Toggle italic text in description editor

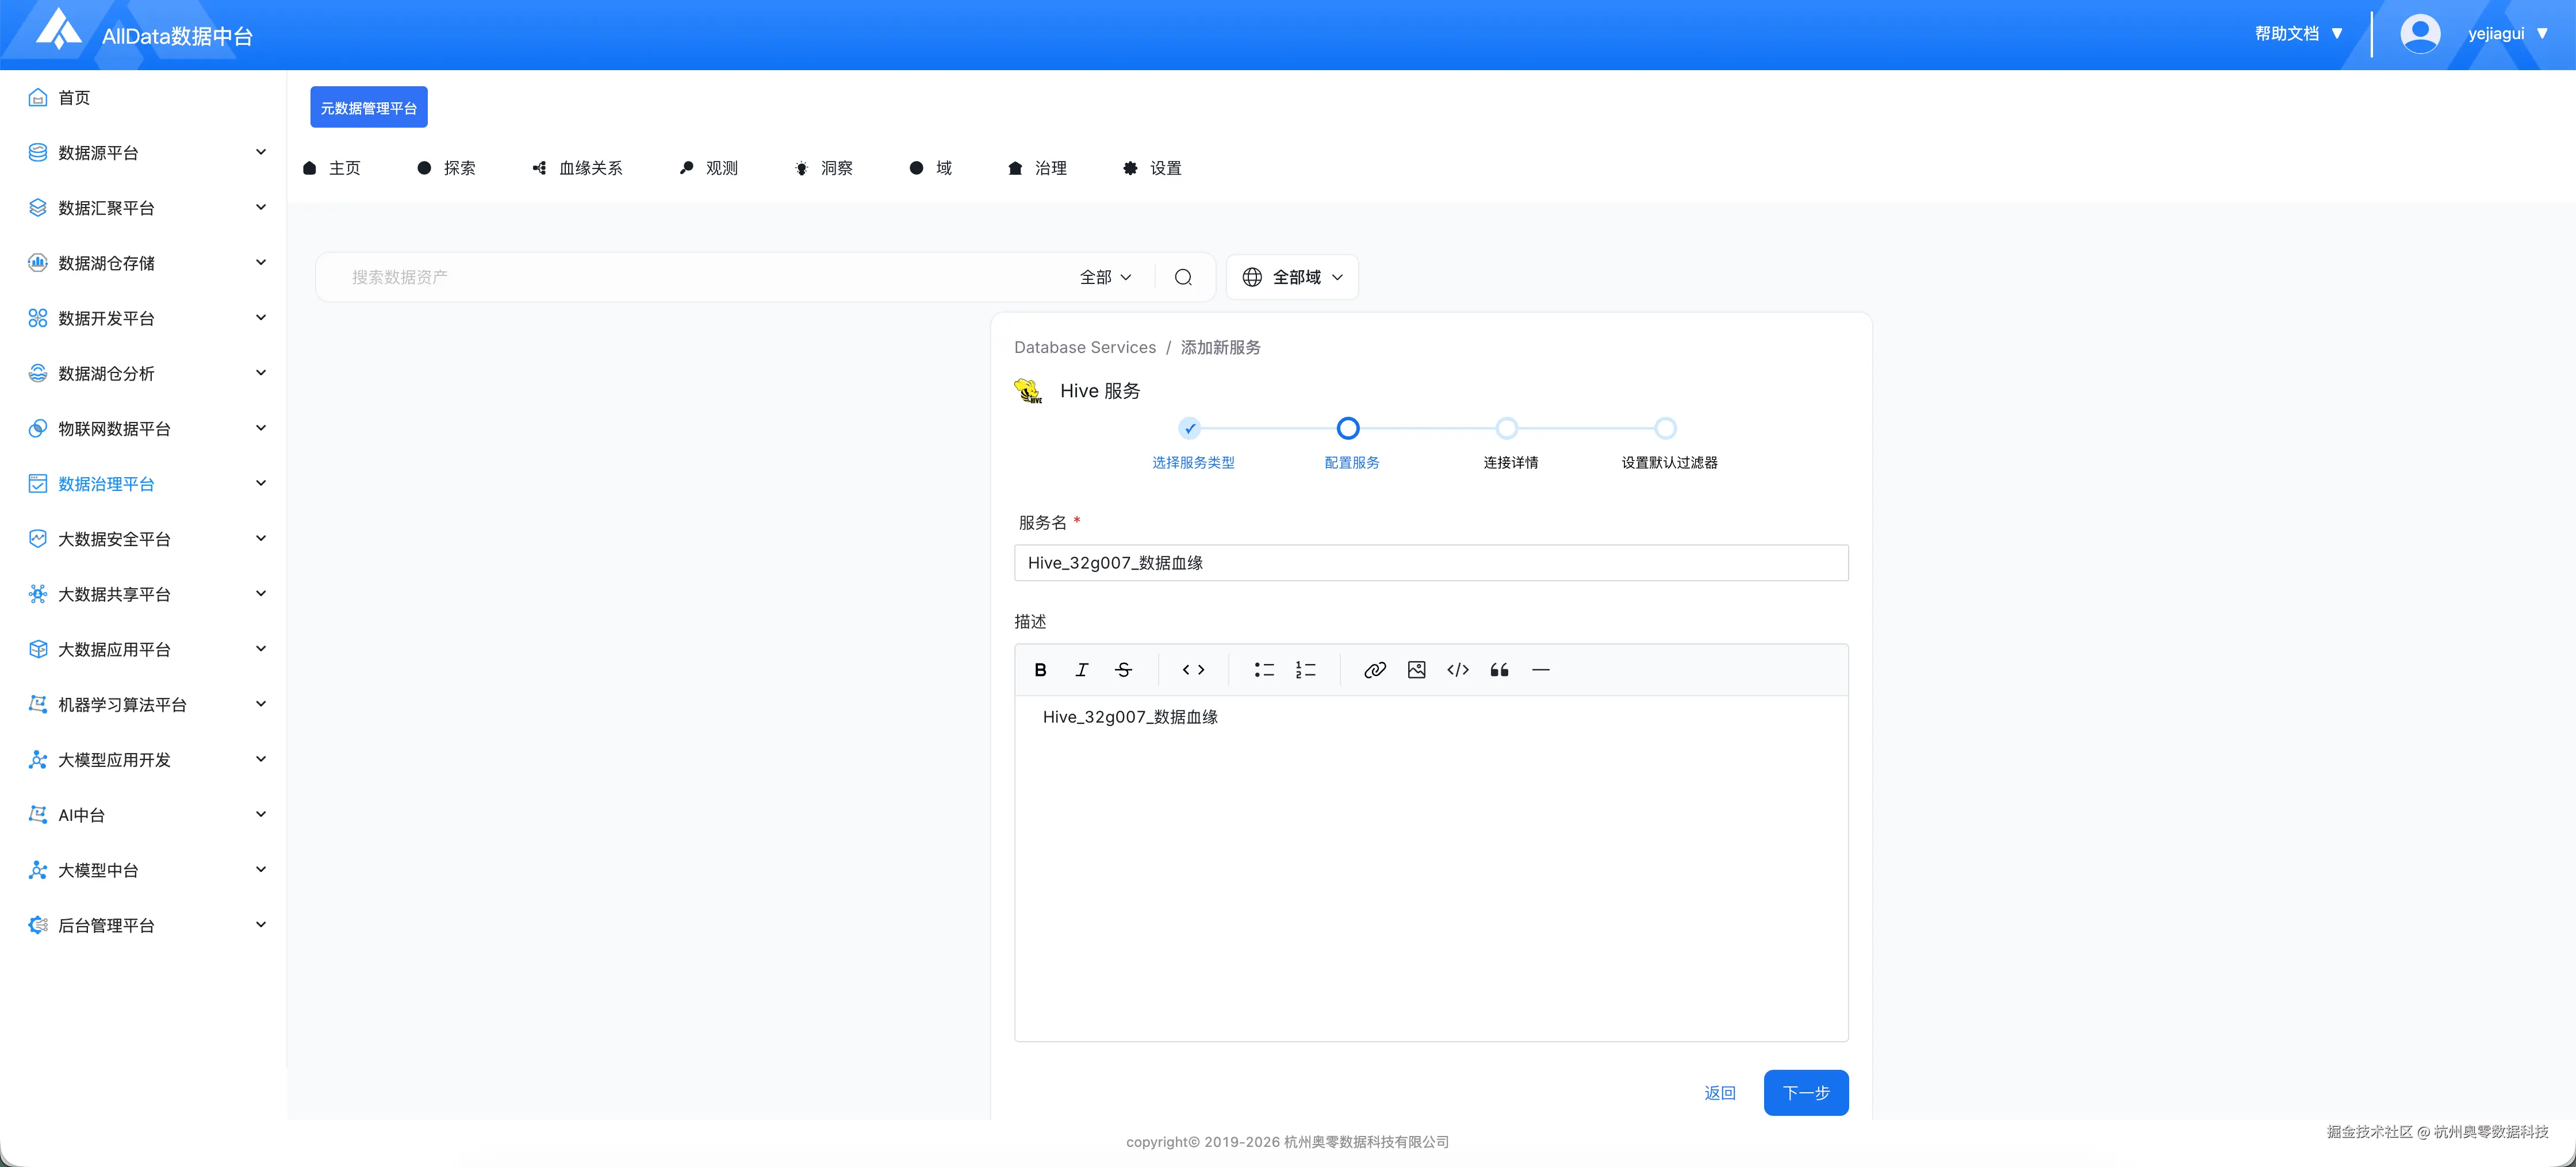[x=1081, y=670]
